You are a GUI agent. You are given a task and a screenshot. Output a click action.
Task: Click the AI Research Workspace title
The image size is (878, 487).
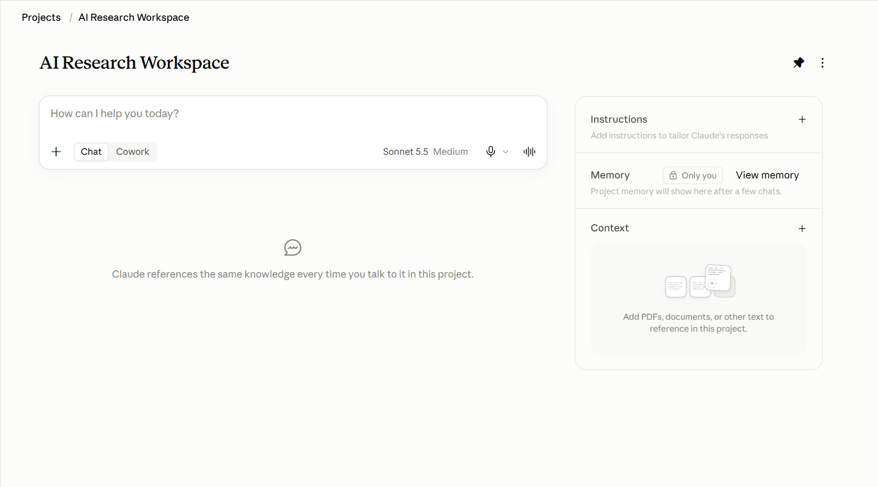click(134, 62)
